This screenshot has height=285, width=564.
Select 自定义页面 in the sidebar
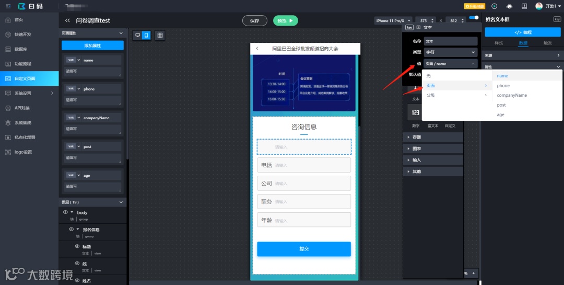(x=29, y=78)
